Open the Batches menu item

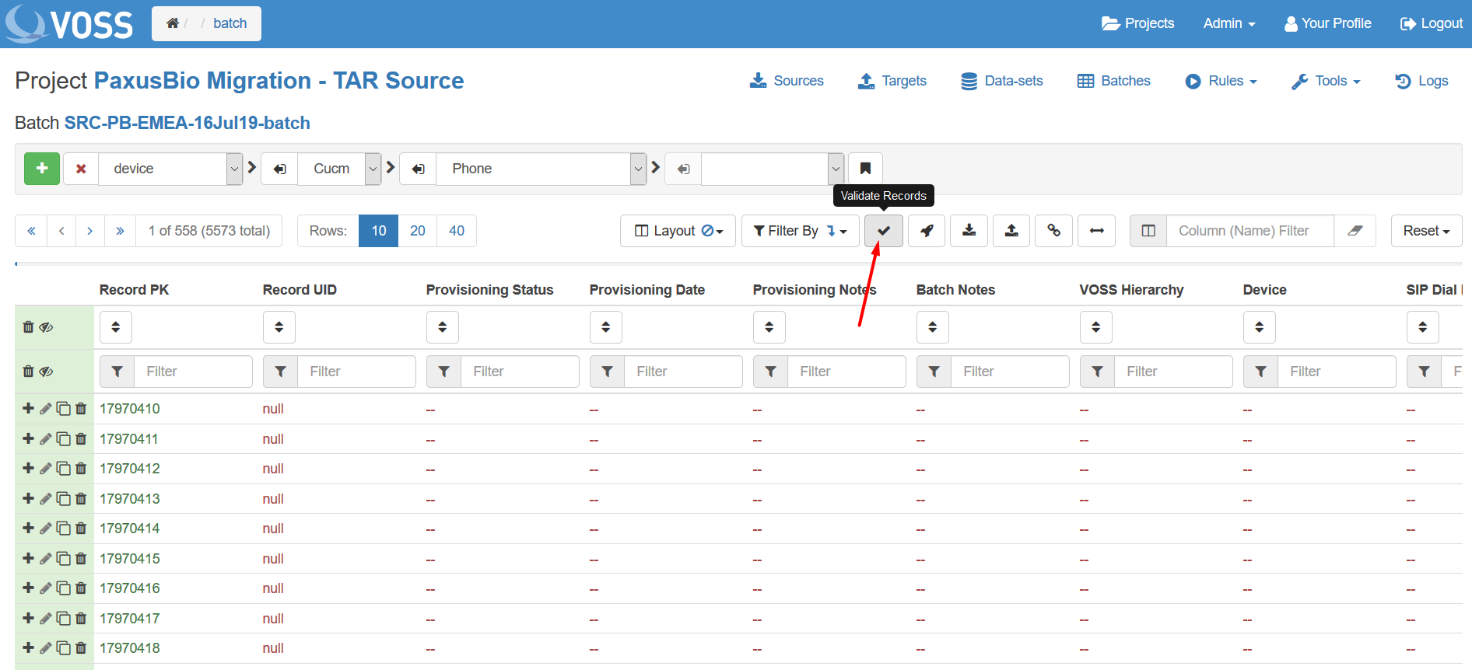coord(1114,81)
